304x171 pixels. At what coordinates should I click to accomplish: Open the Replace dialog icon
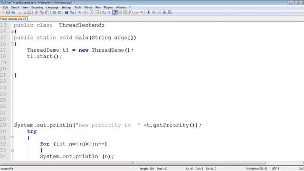click(x=72, y=12)
